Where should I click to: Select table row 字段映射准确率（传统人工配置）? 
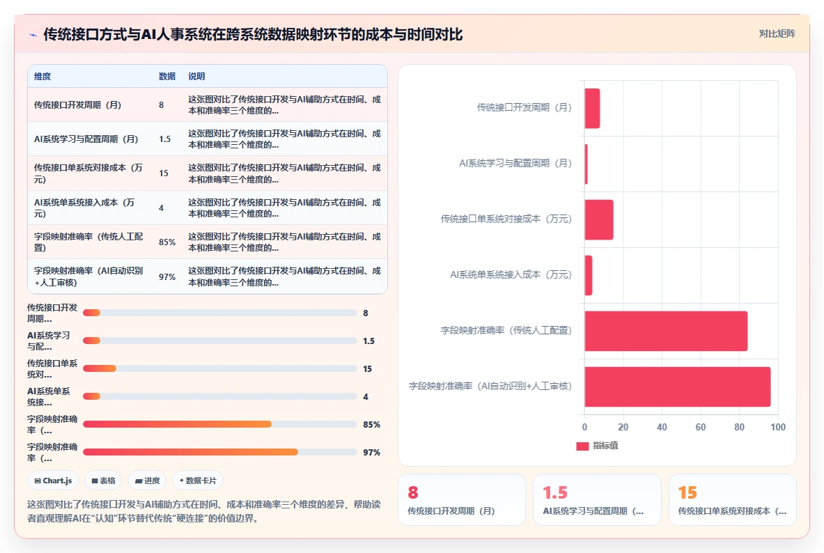[x=208, y=242]
